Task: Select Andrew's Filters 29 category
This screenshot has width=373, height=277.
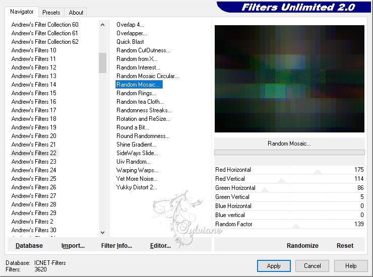Action: pos(34,213)
